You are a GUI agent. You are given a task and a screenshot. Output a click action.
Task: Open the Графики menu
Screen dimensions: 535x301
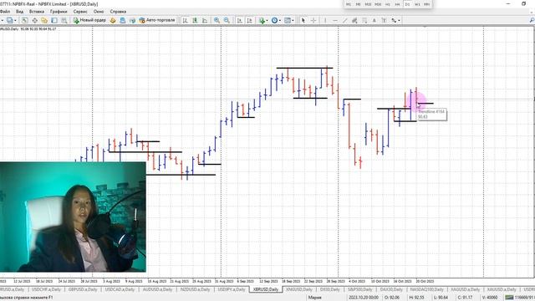[x=59, y=12]
